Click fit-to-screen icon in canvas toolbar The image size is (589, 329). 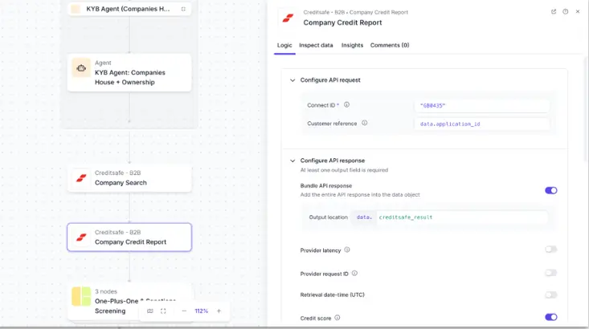point(163,311)
